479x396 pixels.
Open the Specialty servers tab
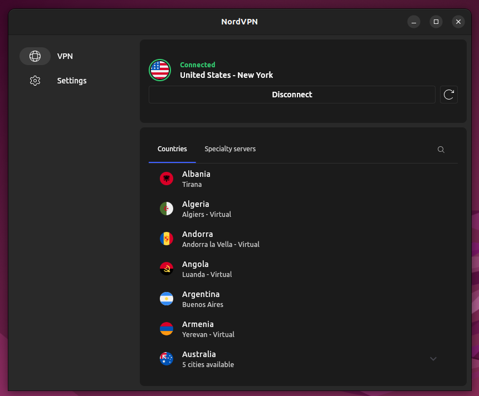[230, 149]
